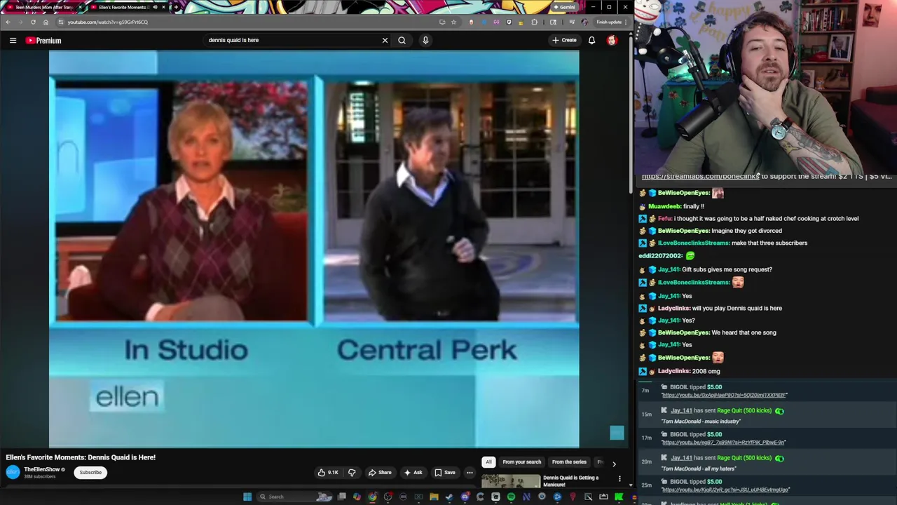Open the Gemini button in the title bar
The height and width of the screenshot is (505, 897).
click(563, 7)
